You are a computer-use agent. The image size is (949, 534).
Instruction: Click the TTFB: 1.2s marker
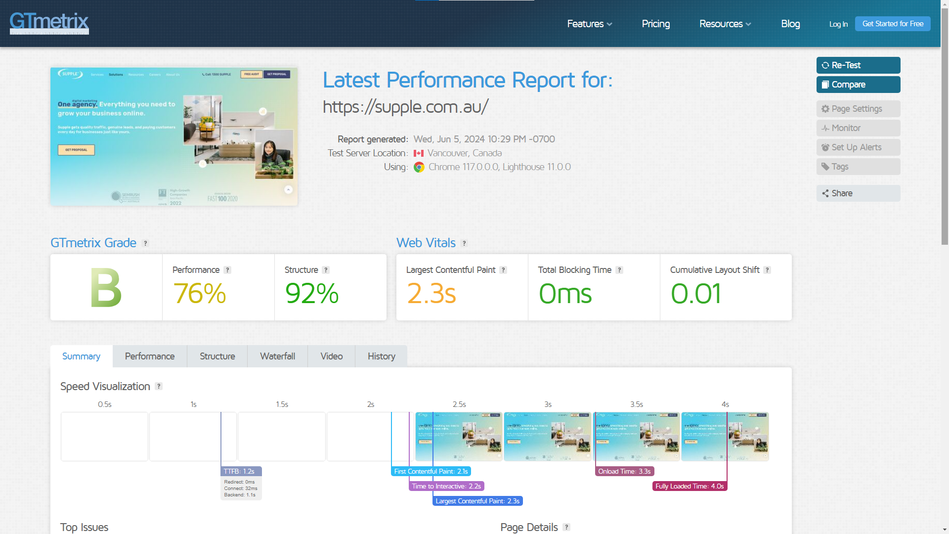(241, 471)
